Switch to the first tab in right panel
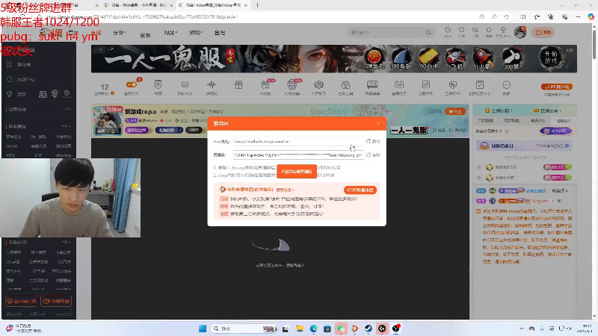The height and width of the screenshot is (336, 598). click(485, 121)
